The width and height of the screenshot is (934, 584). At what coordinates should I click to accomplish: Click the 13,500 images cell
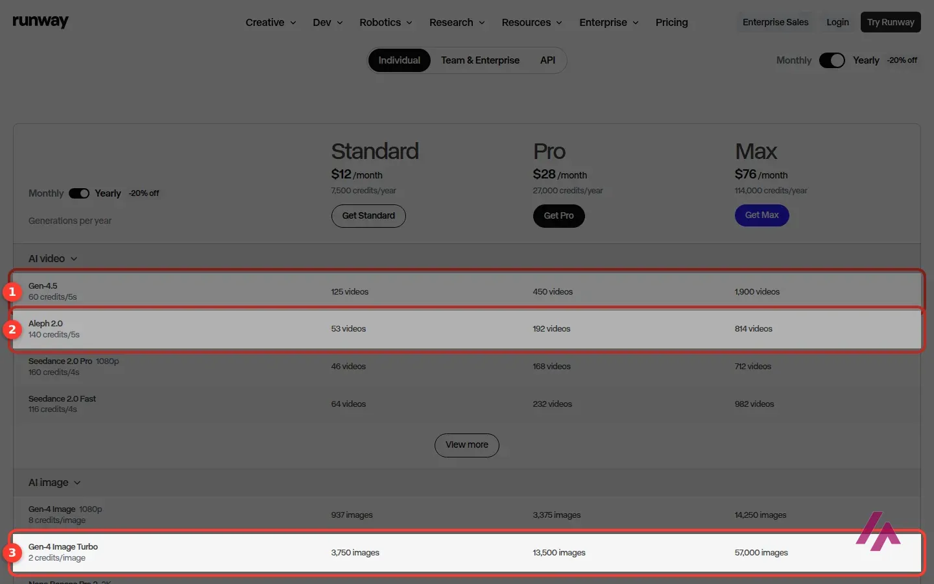point(559,553)
